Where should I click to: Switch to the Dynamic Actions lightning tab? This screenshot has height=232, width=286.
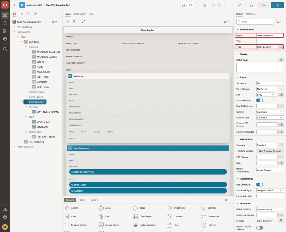click(x=21, y=14)
